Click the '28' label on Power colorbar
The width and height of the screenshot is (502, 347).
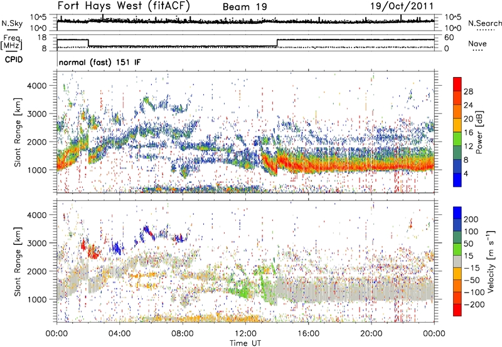468,91
